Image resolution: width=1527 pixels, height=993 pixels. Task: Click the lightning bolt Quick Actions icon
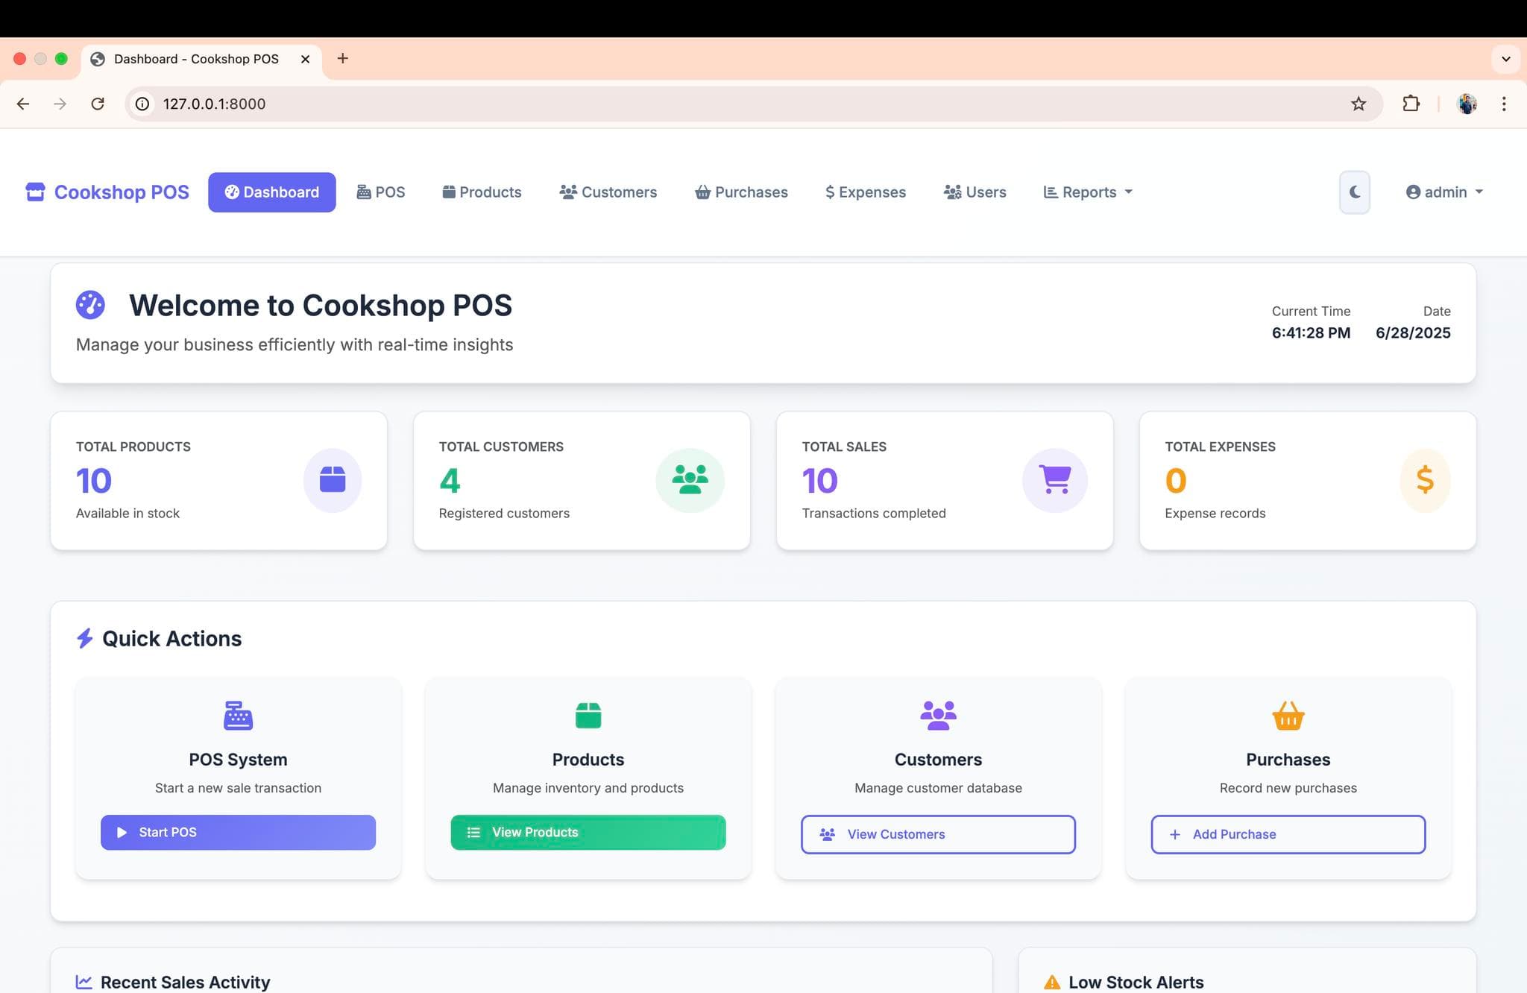[x=85, y=639]
